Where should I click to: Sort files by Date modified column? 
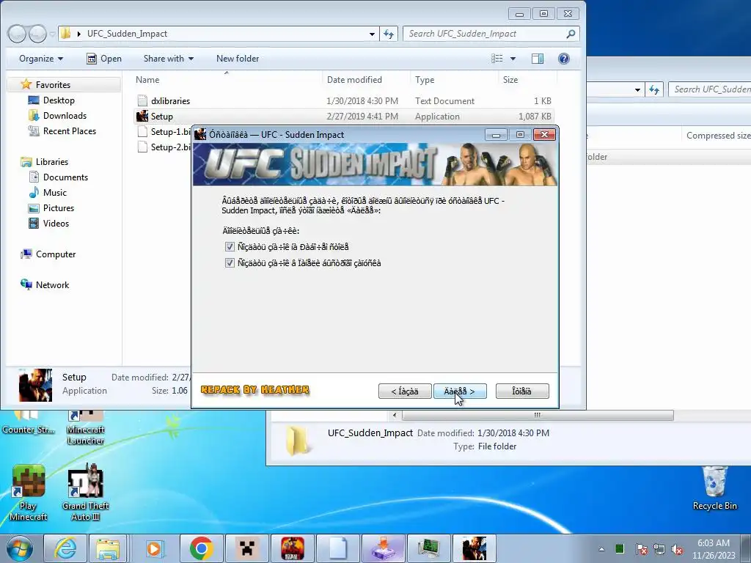(365, 80)
